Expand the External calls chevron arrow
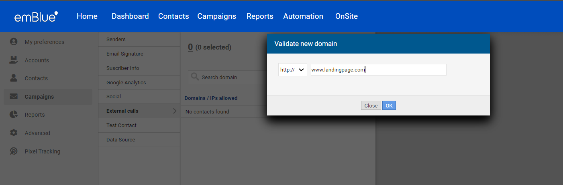 point(175,111)
